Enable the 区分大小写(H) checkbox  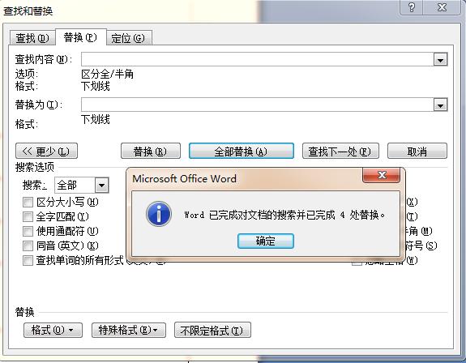tap(28, 203)
